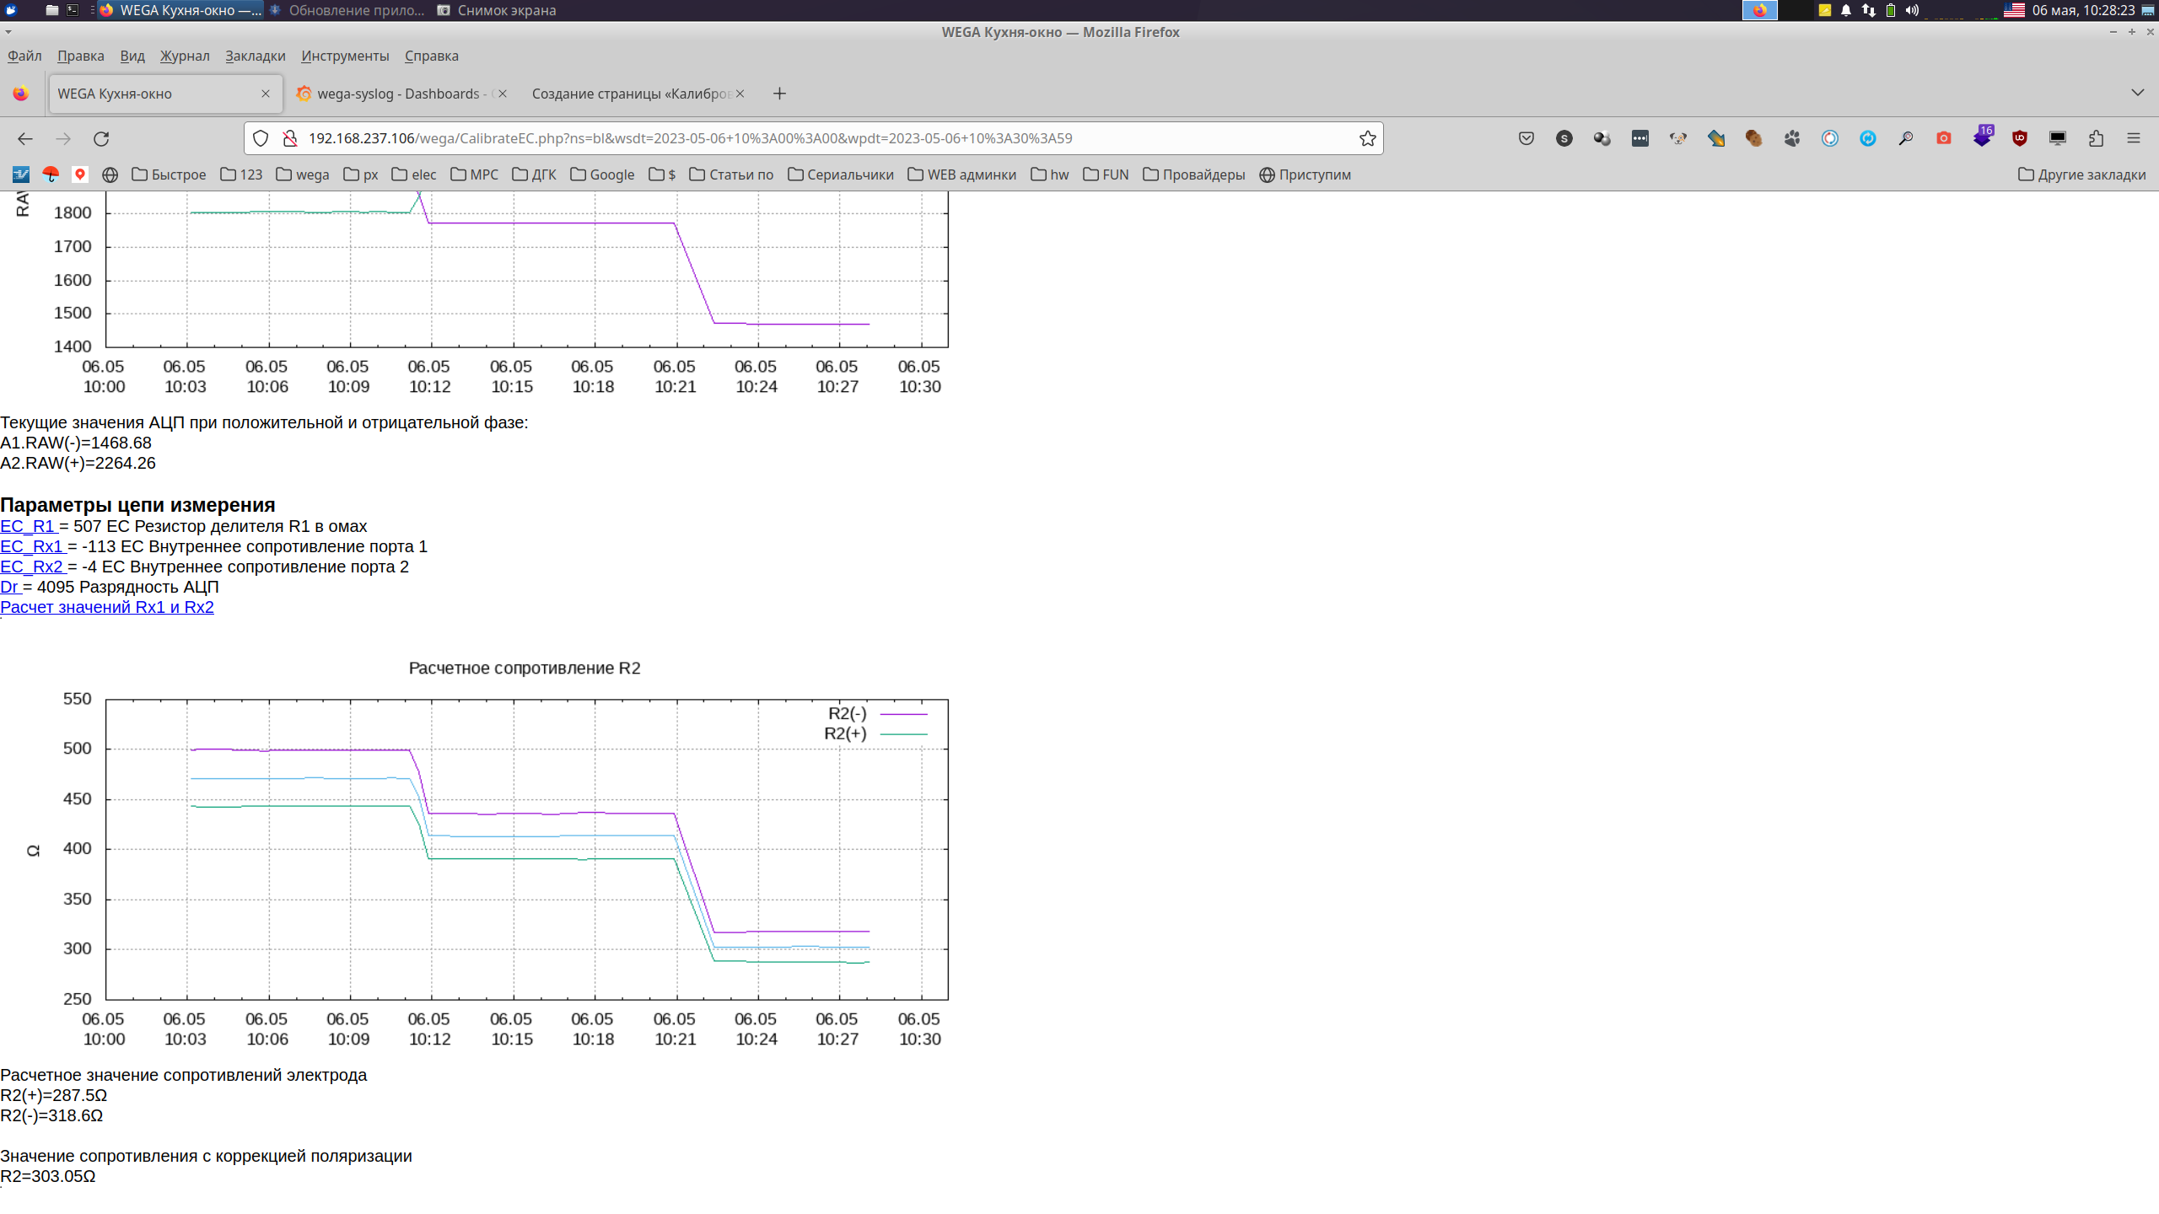Open the Firefox hamburger menu

pos(2133,138)
